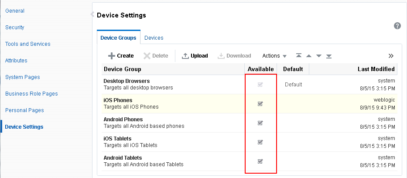Uncheck Available for Android Tablets
Screen dimensions: 407x178
pos(260,161)
